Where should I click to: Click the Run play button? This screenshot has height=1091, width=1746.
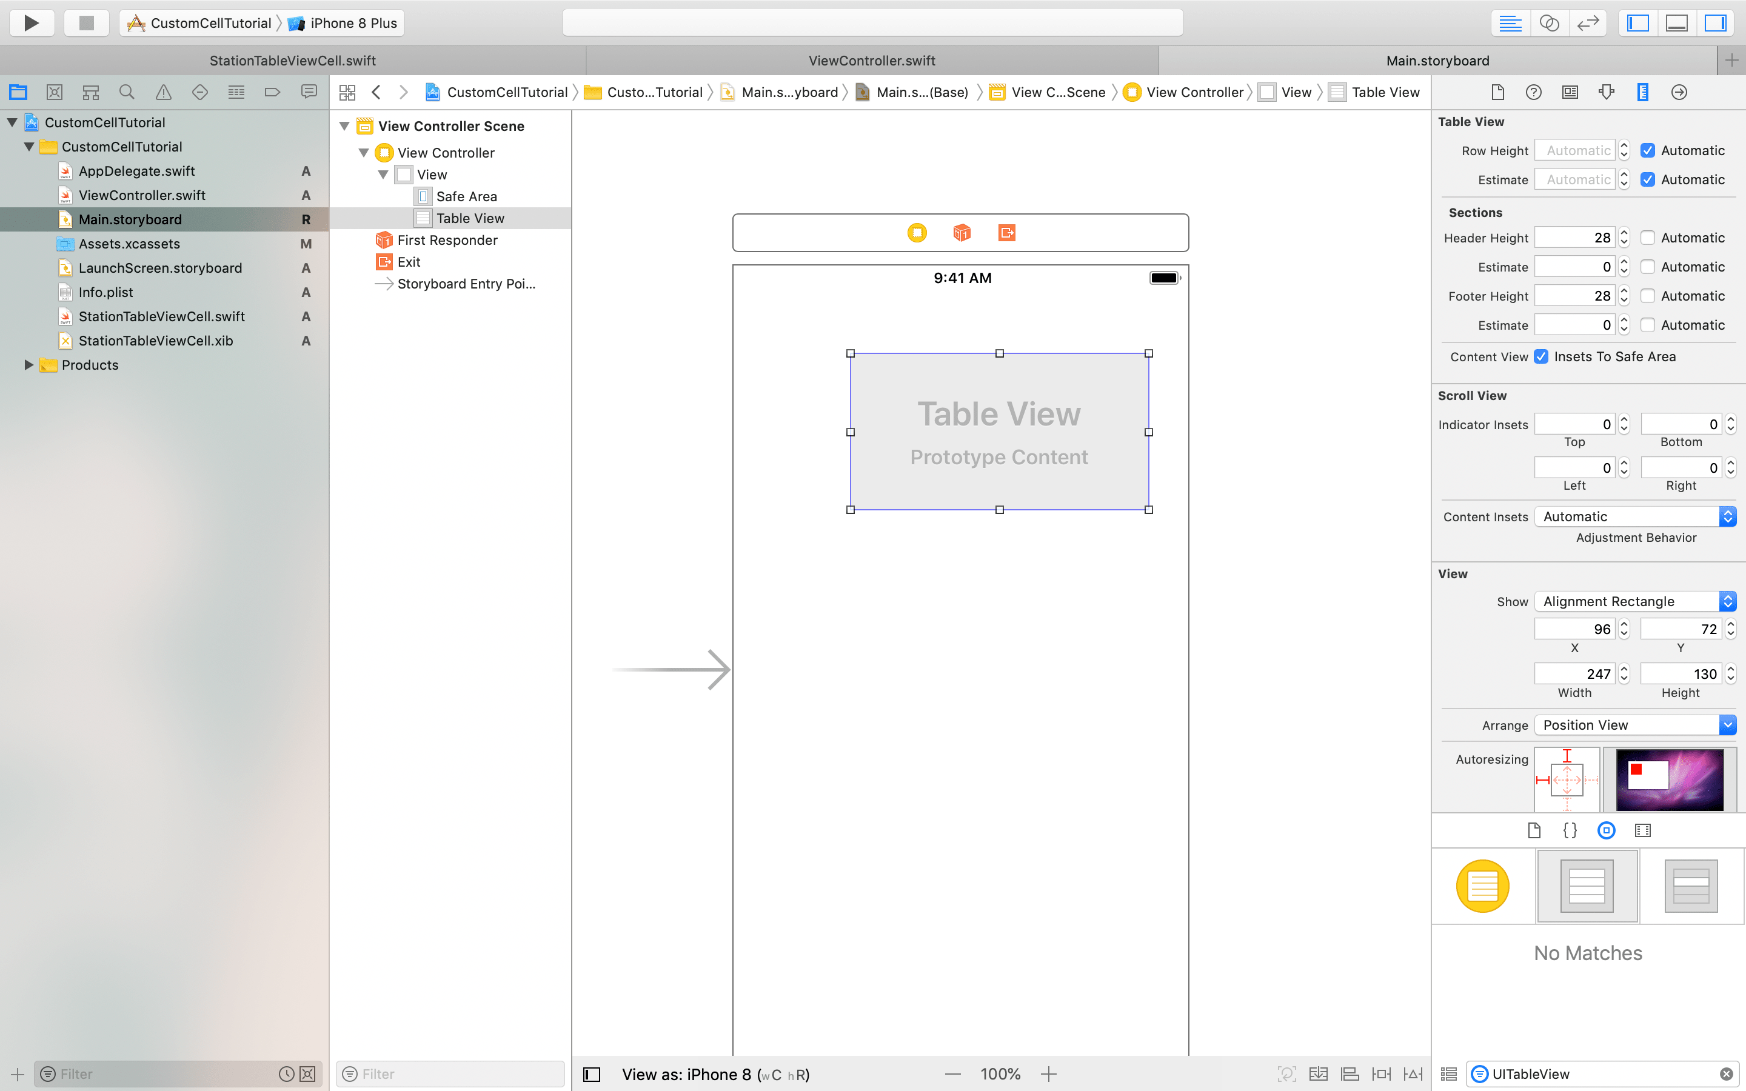click(x=31, y=23)
